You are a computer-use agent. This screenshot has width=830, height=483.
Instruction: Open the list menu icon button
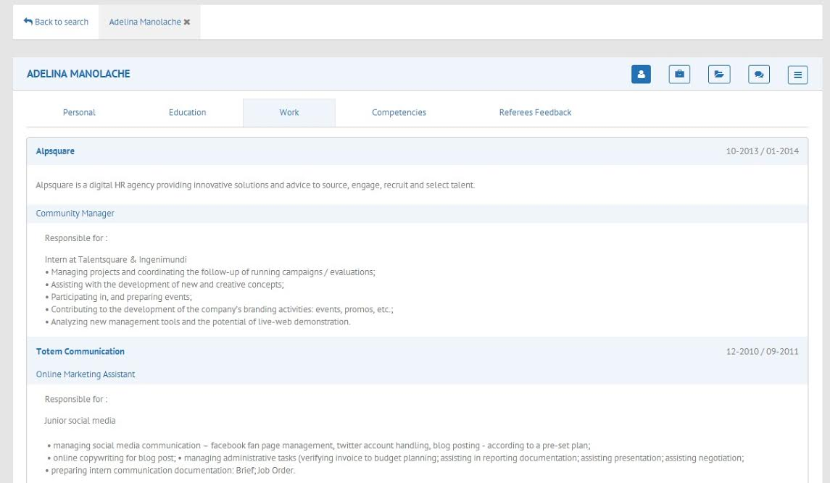click(x=797, y=75)
